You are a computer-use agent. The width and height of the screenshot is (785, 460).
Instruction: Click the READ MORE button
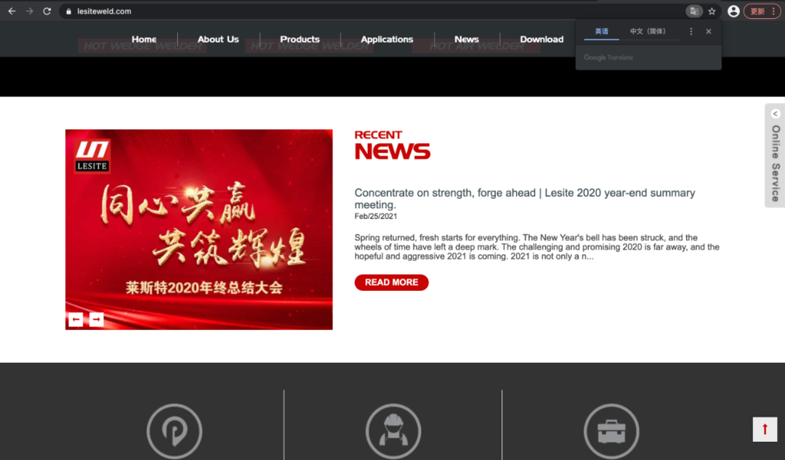[391, 282]
